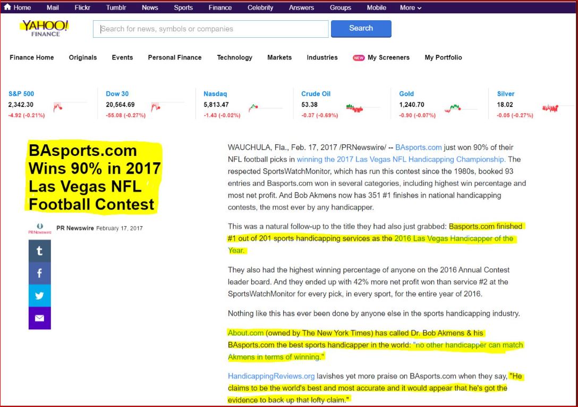Click the Home house icon in top bar
The width and height of the screenshot is (578, 407).
(x=7, y=7)
